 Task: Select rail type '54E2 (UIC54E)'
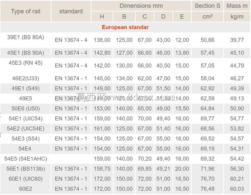click(x=26, y=128)
